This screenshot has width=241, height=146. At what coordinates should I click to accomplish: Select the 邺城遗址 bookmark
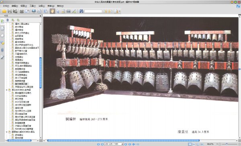coord(19,135)
